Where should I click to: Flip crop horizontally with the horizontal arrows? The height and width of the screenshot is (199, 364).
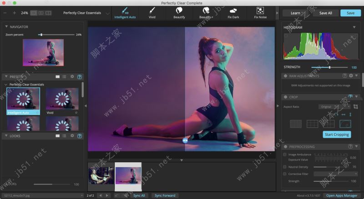point(344,114)
